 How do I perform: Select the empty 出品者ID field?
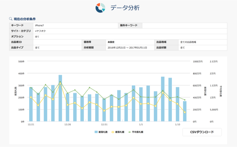tap(57, 42)
